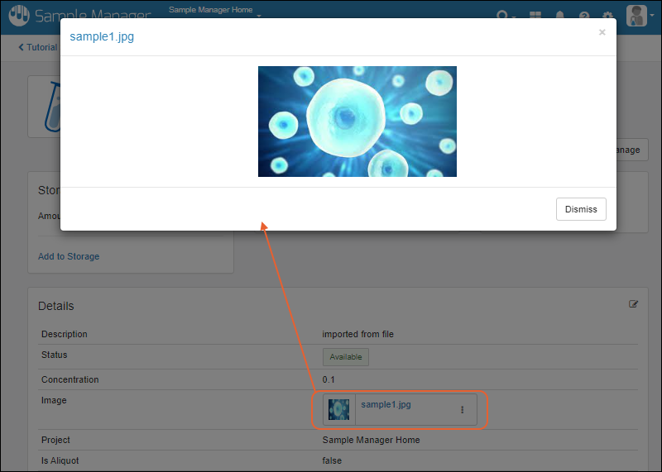Click the Sample Manager logo icon

pos(18,16)
